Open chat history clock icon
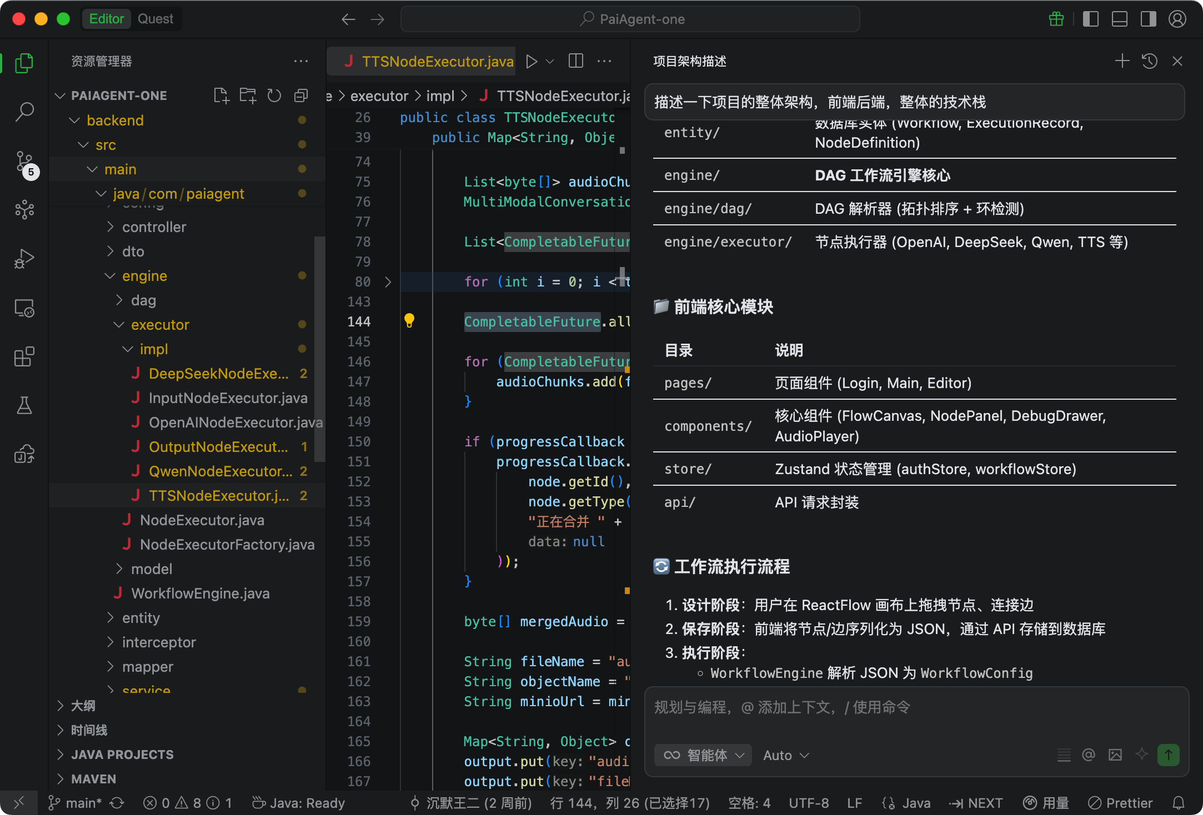 coord(1149,61)
